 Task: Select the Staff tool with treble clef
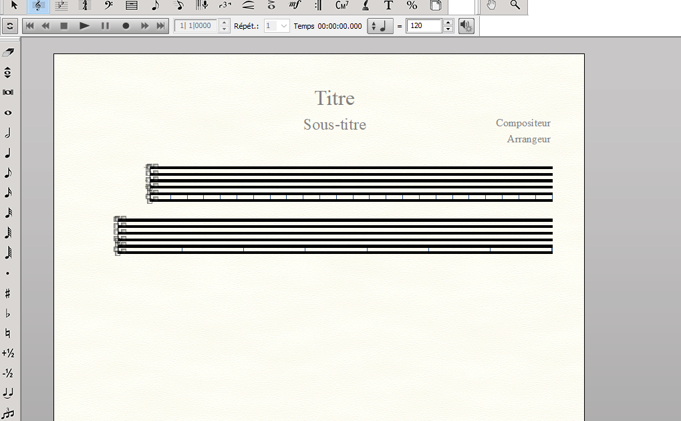tap(39, 5)
